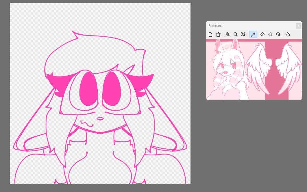307x192 pixels.
Task: Toggle the eyedropper color picker tool
Action: [x=253, y=34]
